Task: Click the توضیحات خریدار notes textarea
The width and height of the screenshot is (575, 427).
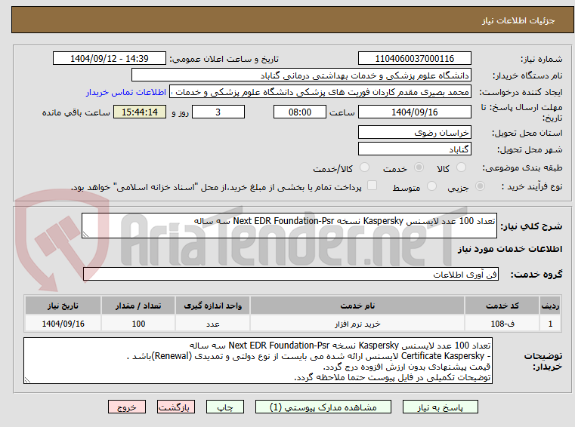Action: tap(258, 361)
